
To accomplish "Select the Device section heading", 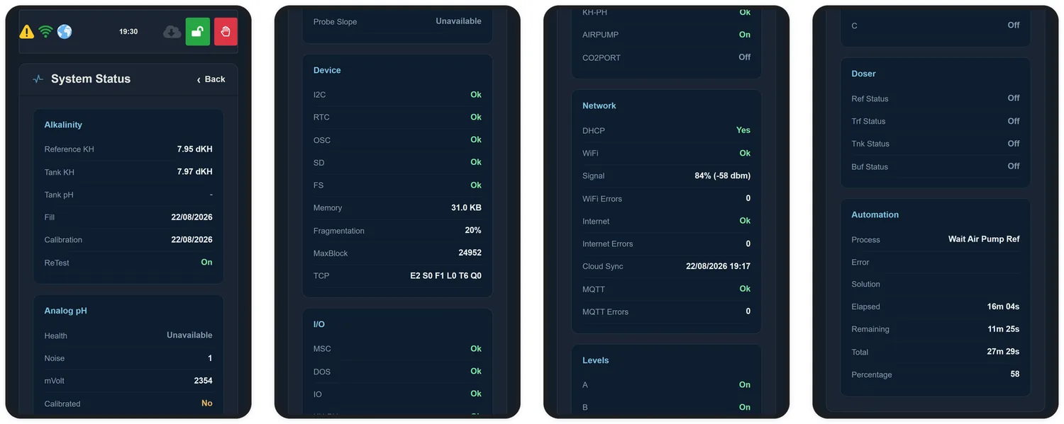I will [x=327, y=70].
